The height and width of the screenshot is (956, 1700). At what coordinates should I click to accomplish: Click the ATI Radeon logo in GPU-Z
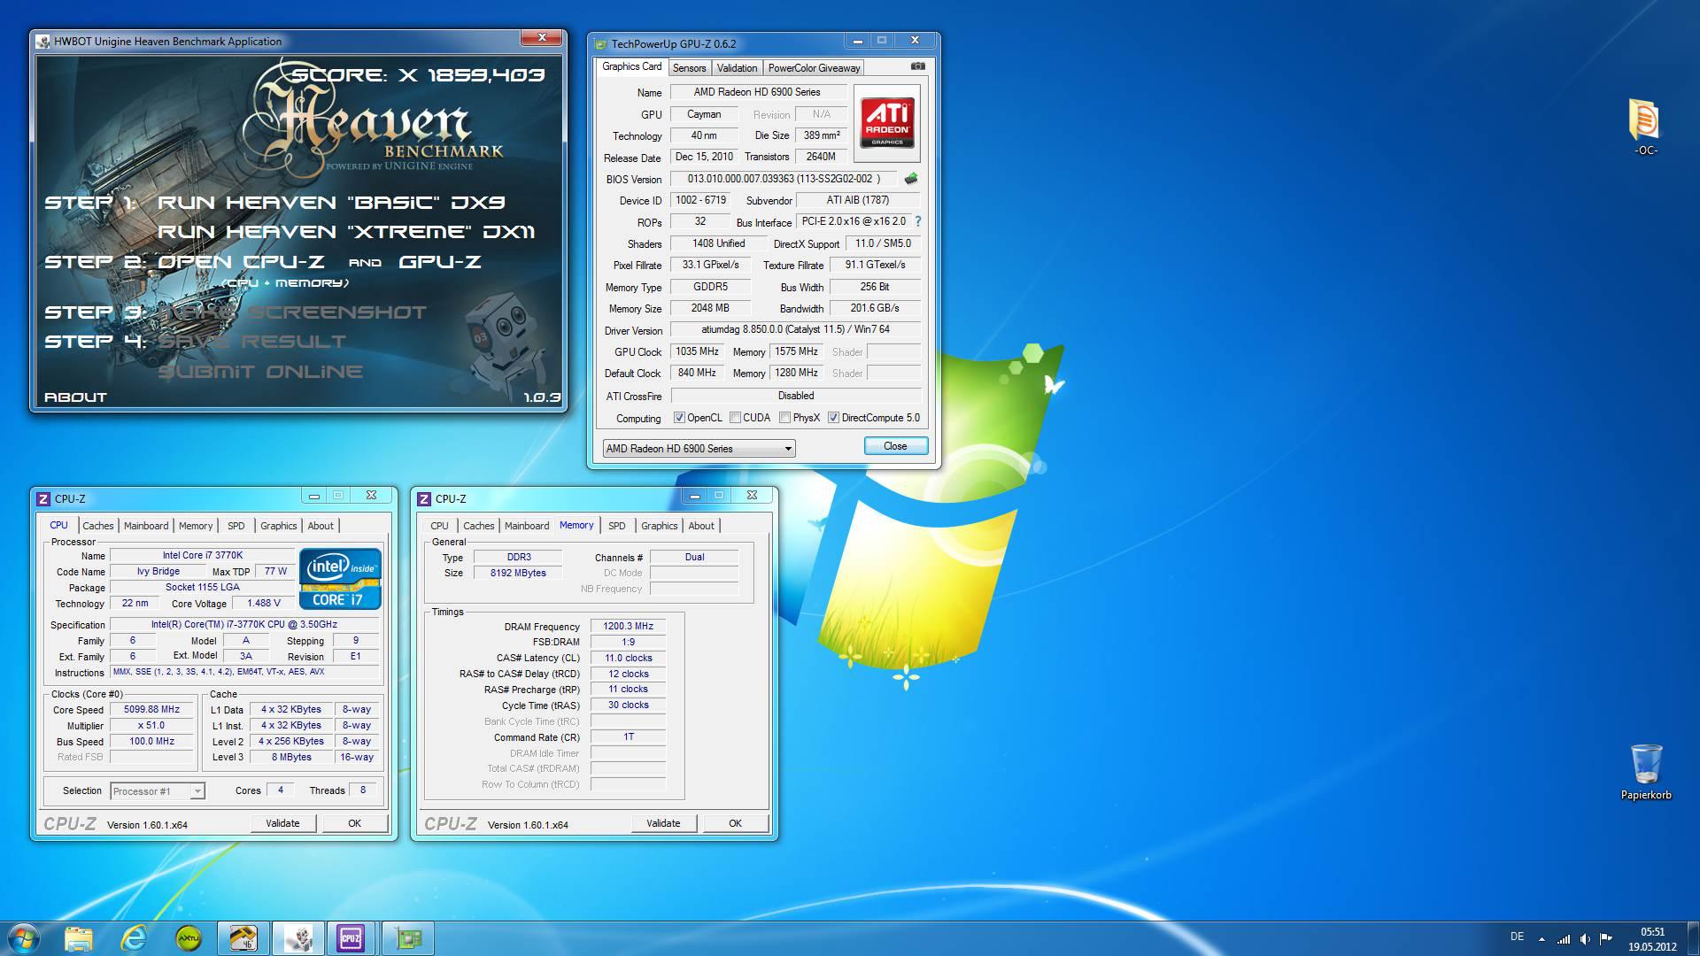click(x=887, y=123)
